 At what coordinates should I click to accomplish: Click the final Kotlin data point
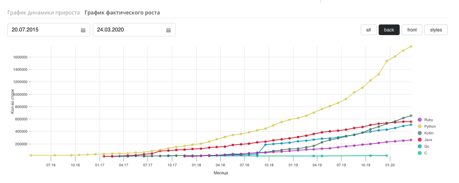coord(411,116)
